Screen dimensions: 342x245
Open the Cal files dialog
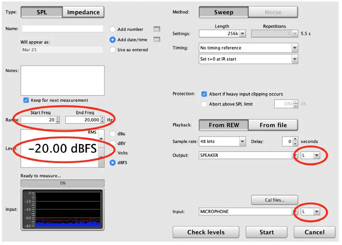click(x=274, y=200)
